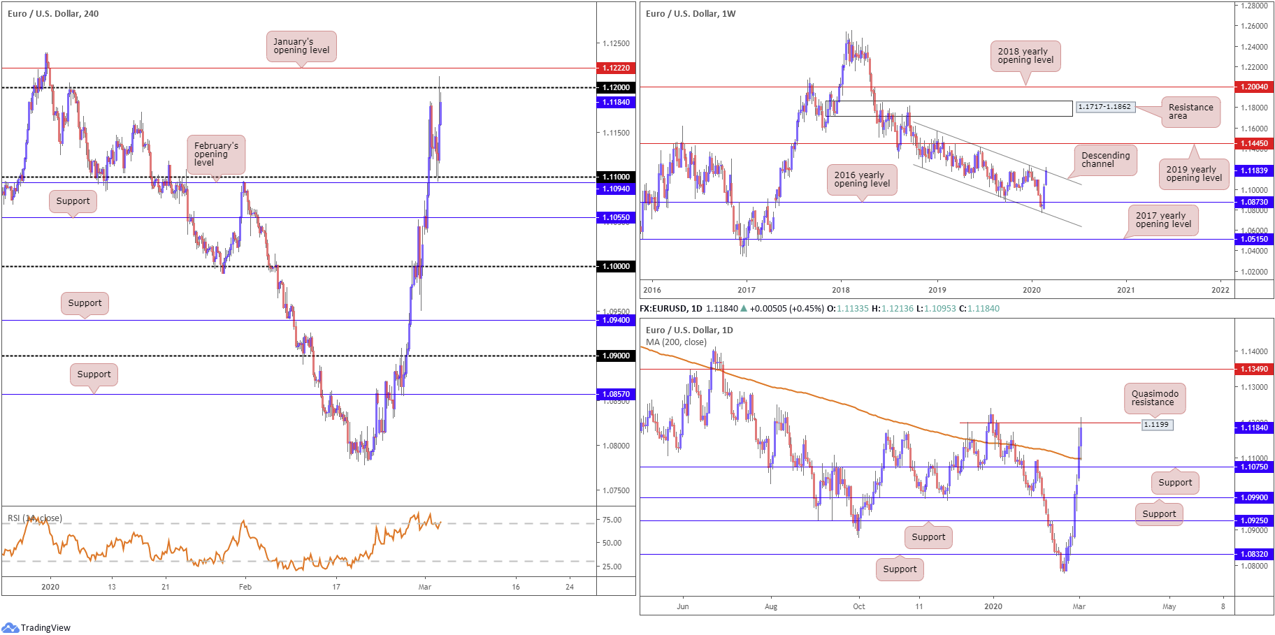Click the '2017 yearly opening level' callout
The width and height of the screenshot is (1275, 635).
pos(1163,220)
